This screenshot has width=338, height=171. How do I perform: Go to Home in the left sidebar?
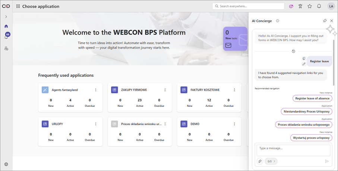pos(6,26)
